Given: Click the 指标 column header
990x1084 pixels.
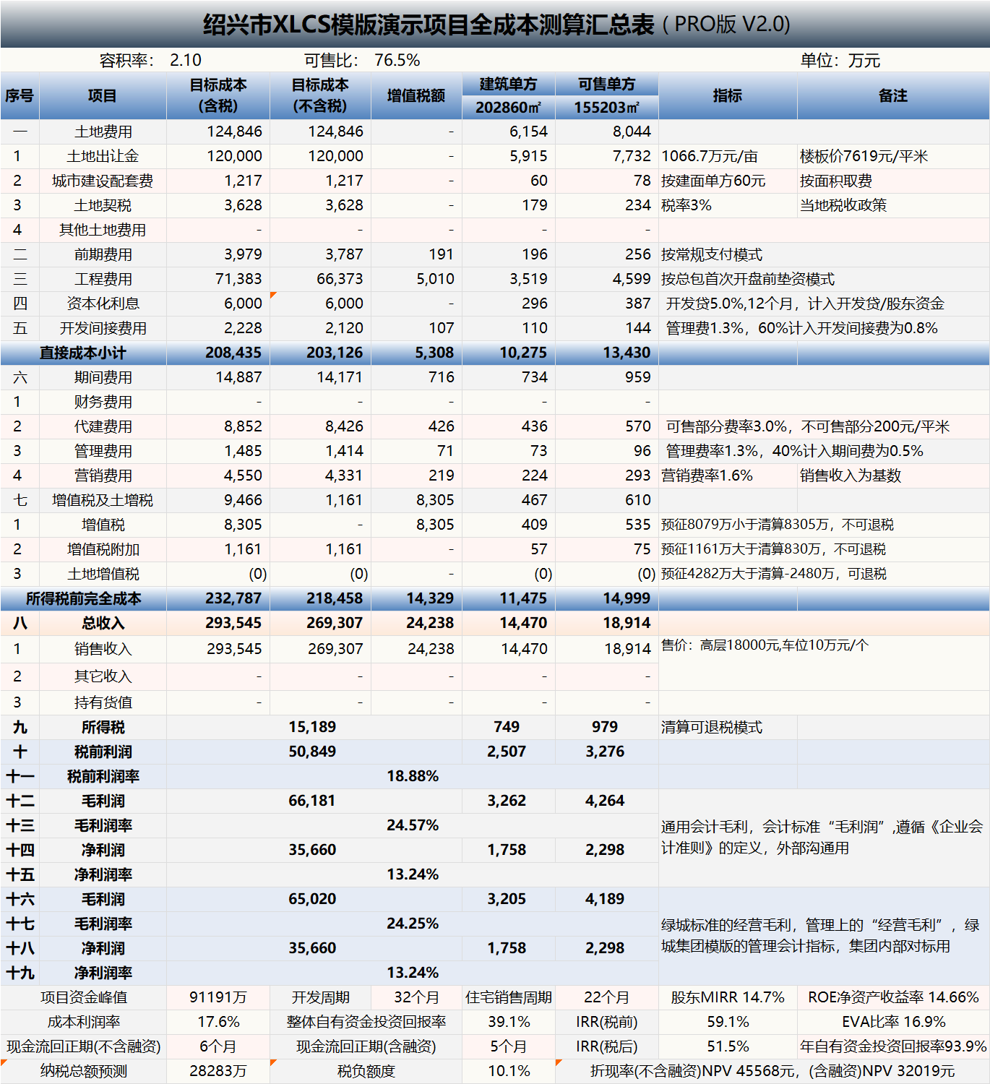Looking at the screenshot, I should point(727,95).
